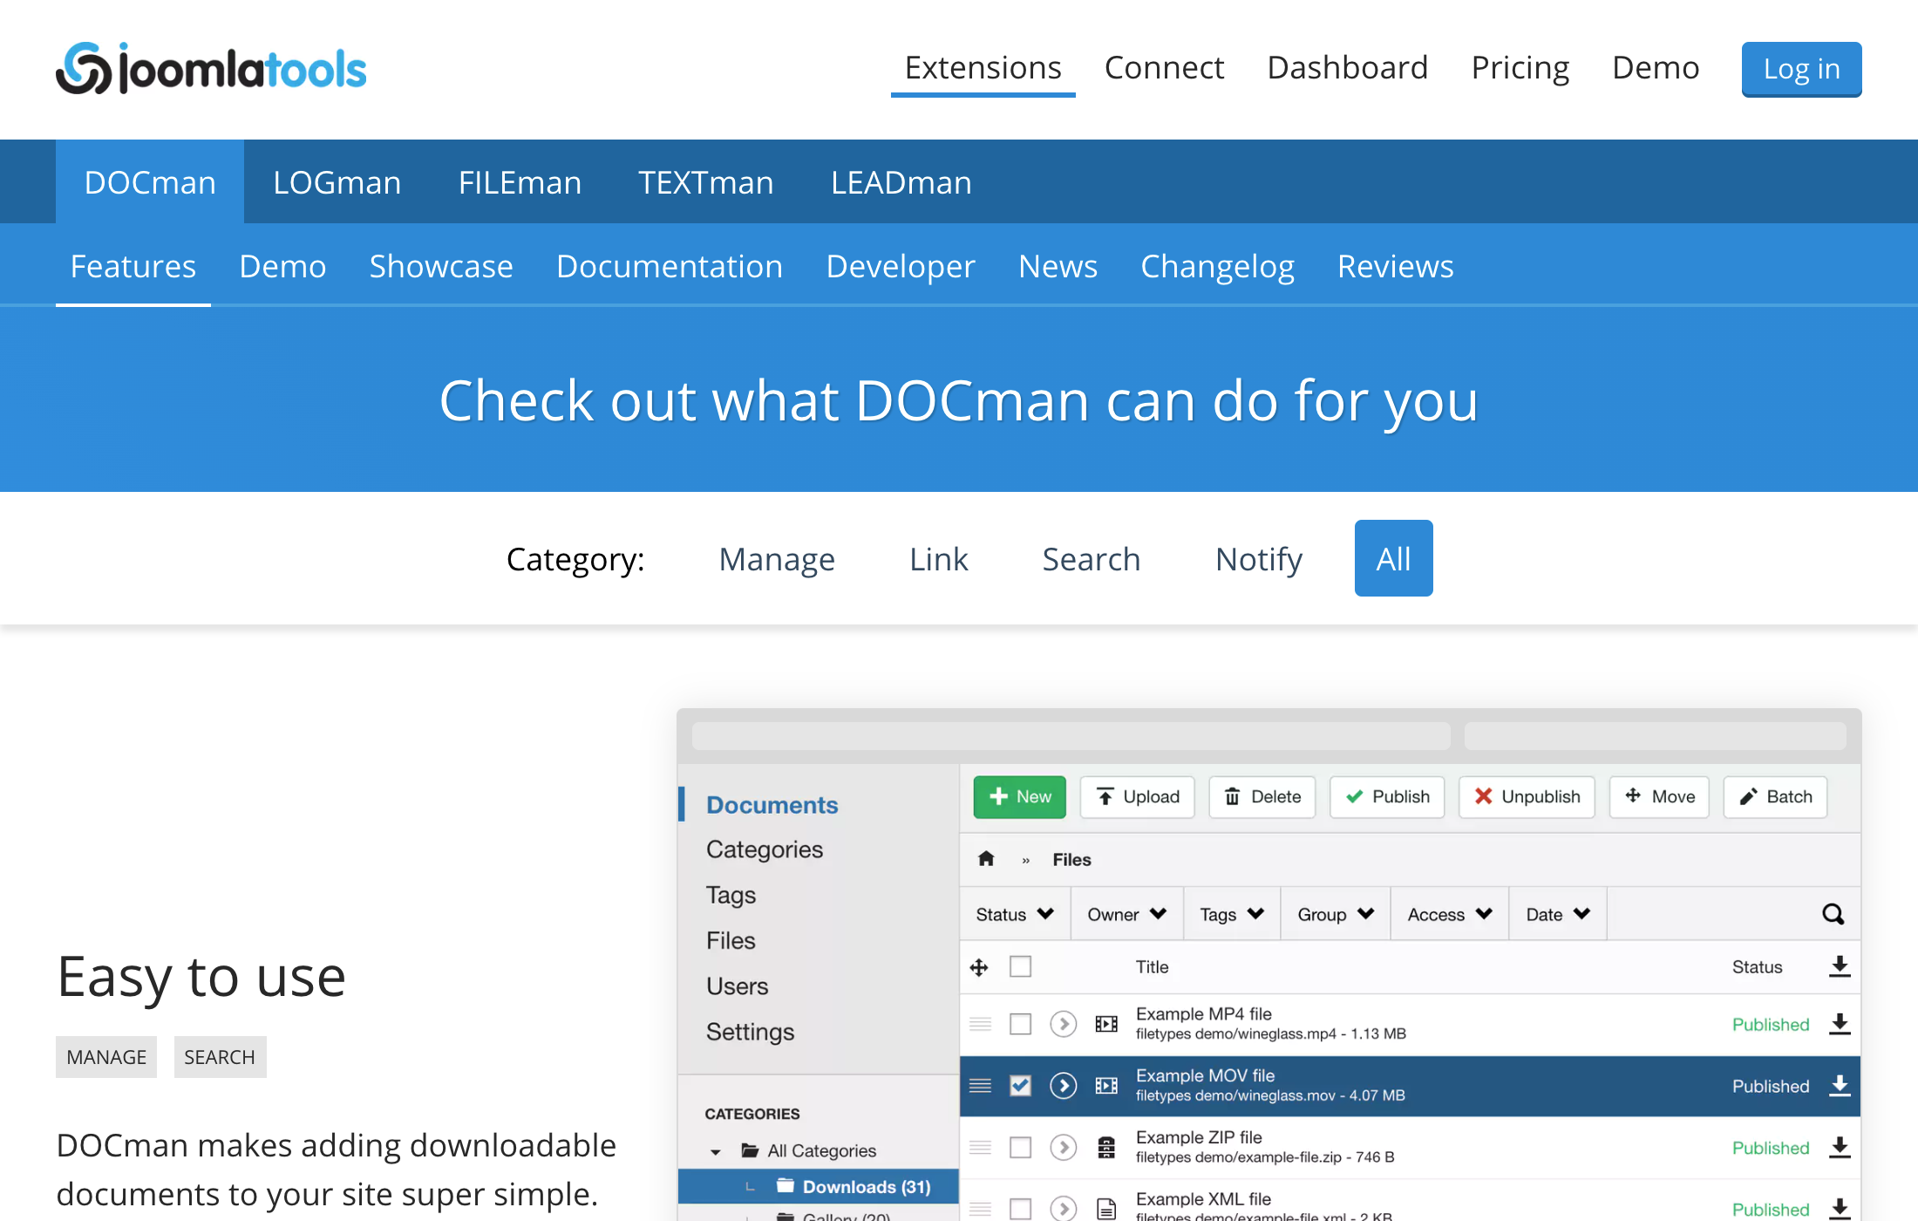
Task: Open Categories in the DOCman sidebar
Action: 765,849
